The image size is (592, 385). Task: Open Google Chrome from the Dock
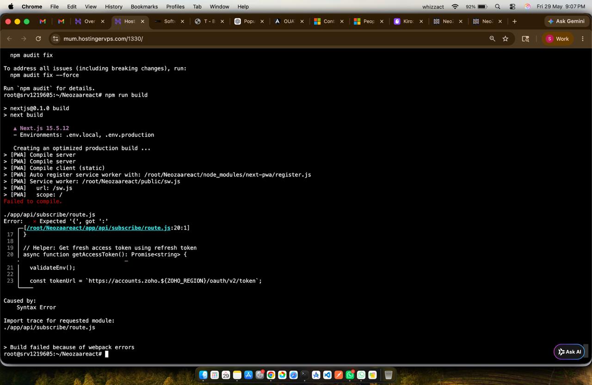tap(271, 375)
